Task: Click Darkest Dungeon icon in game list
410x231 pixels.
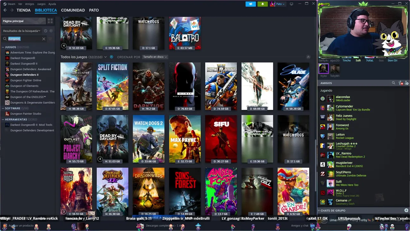Action: click(x=7, y=58)
